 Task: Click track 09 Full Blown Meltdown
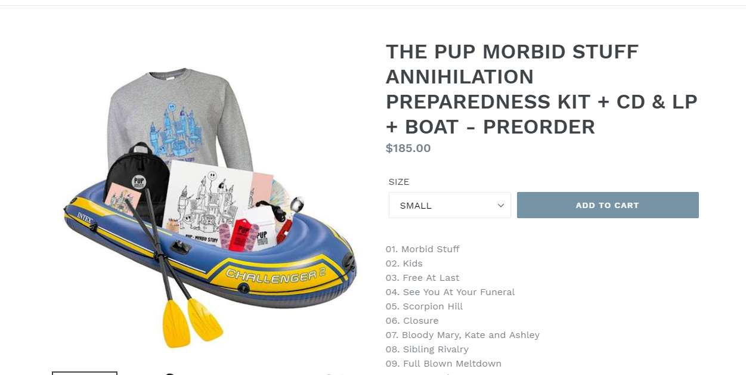[x=444, y=364]
